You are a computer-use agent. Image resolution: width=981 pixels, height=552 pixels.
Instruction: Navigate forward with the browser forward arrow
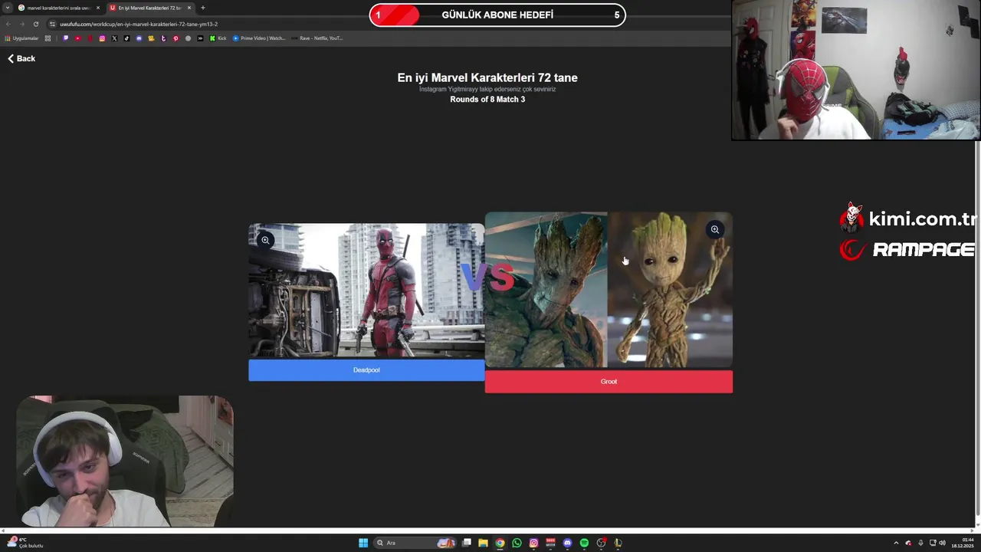21,24
